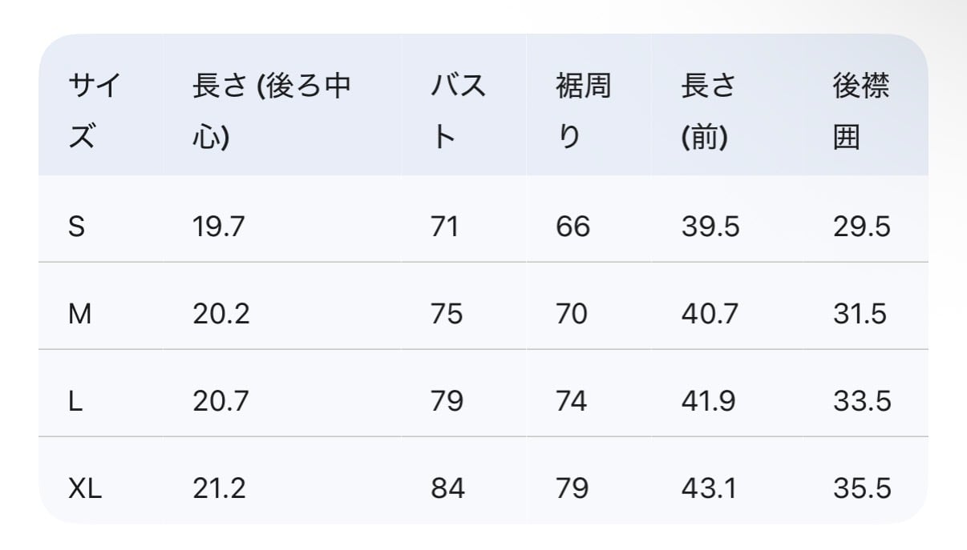Select the M size row label
The height and width of the screenshot is (550, 967).
pyautogui.click(x=80, y=314)
